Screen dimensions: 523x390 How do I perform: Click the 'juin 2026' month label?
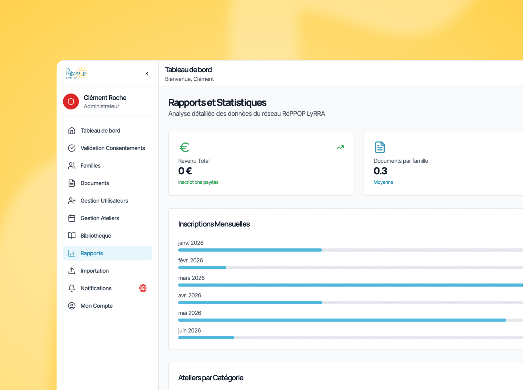click(x=189, y=331)
